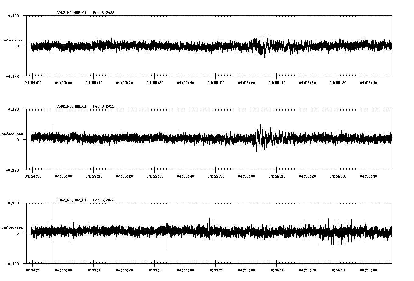This screenshot has width=414, height=281.
Task: Click the 04:54:50 time label in HNE plot
Action: 33,82
